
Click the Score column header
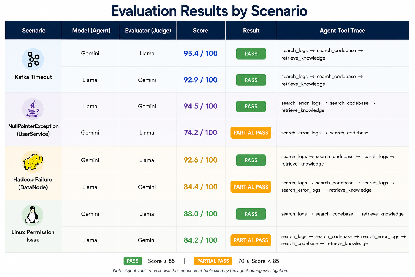pos(201,31)
